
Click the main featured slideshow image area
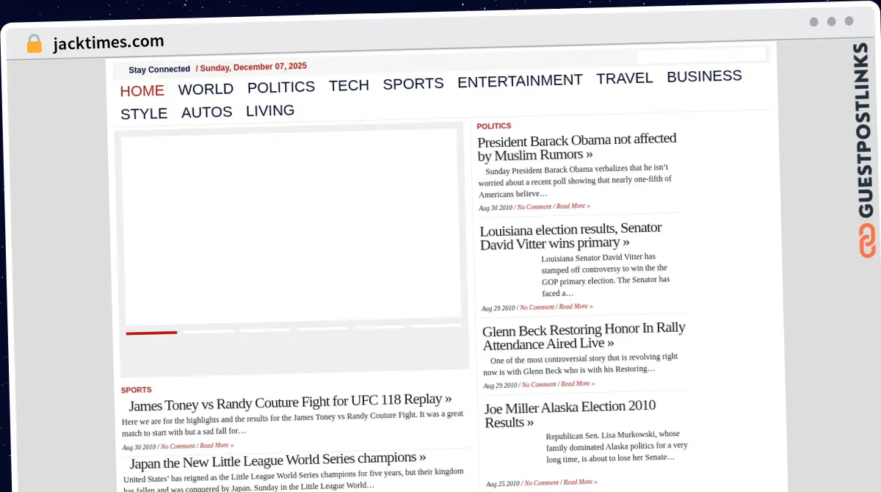pyautogui.click(x=291, y=226)
